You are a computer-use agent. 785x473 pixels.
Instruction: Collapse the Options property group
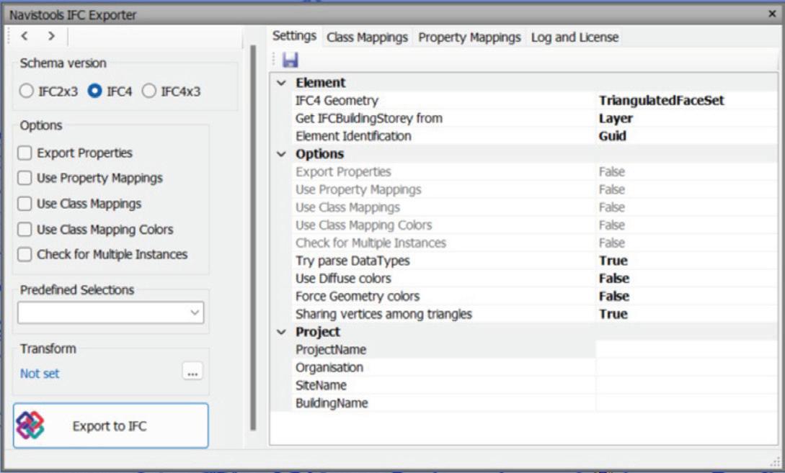pos(281,154)
